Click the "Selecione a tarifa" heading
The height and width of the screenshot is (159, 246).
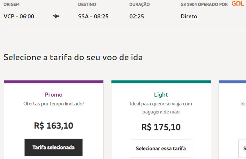point(73,57)
